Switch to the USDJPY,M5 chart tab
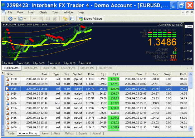Image resolution: width=195 pixels, height=138 pixels. click(50, 68)
